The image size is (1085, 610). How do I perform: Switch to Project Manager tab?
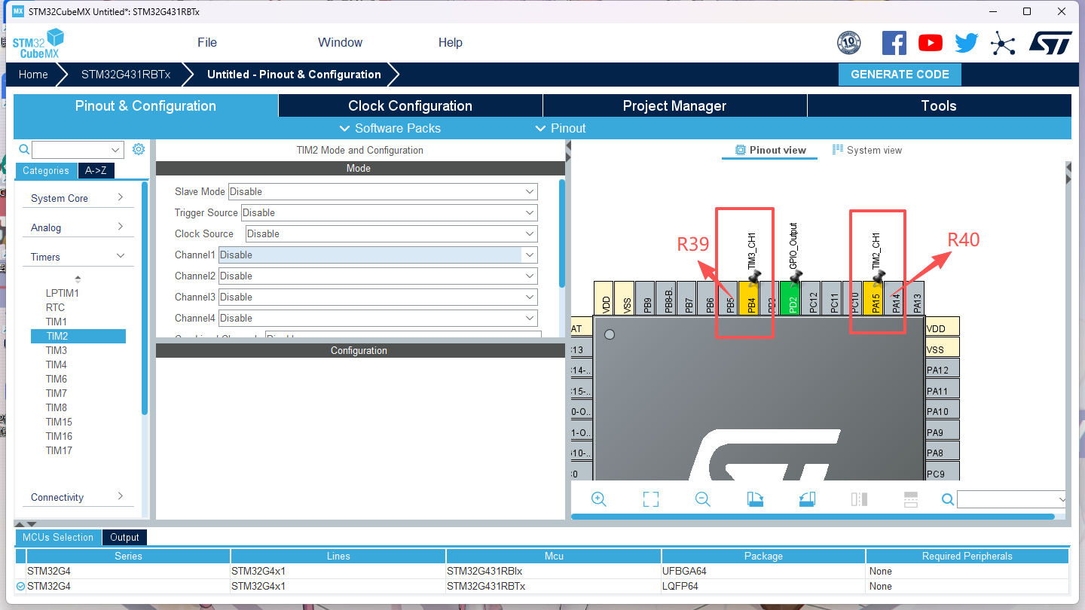pyautogui.click(x=674, y=105)
